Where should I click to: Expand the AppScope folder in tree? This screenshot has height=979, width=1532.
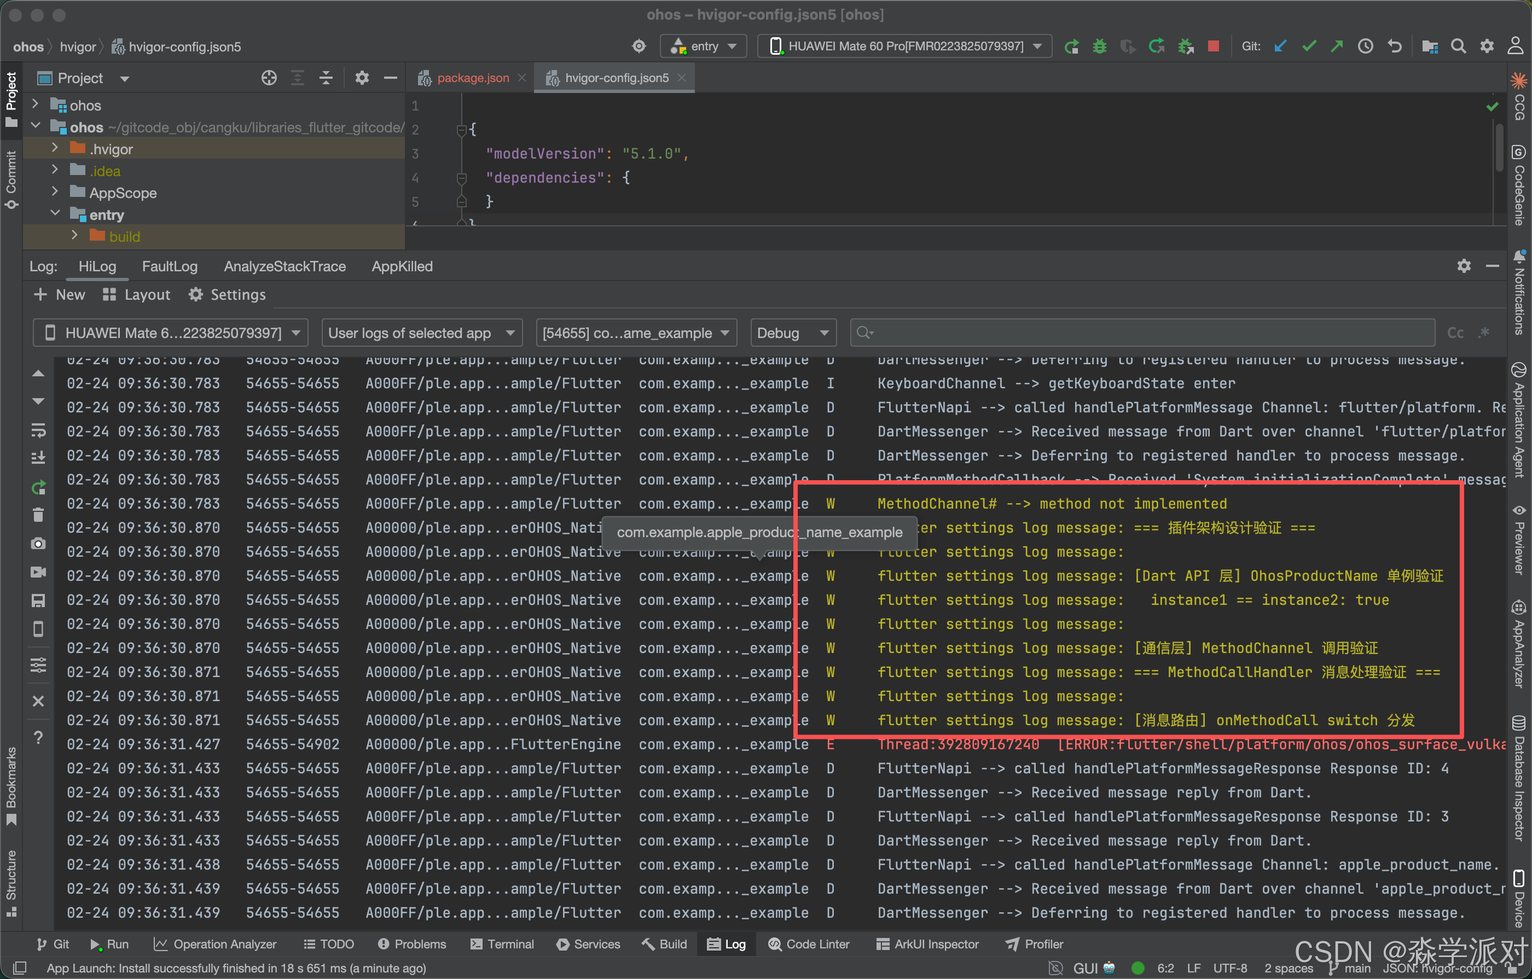[55, 192]
